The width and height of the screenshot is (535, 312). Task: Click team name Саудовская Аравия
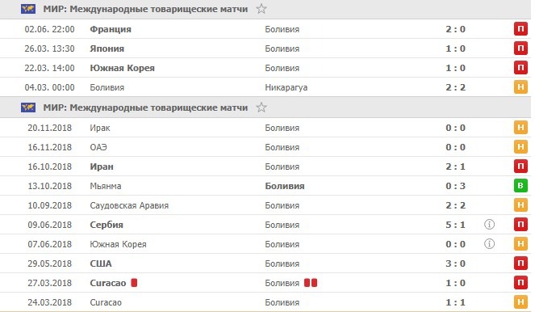coord(129,206)
